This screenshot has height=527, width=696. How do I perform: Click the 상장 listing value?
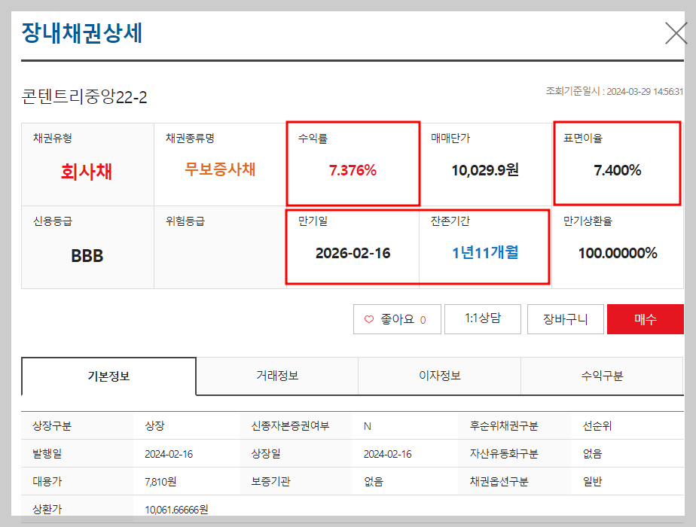[x=154, y=426]
